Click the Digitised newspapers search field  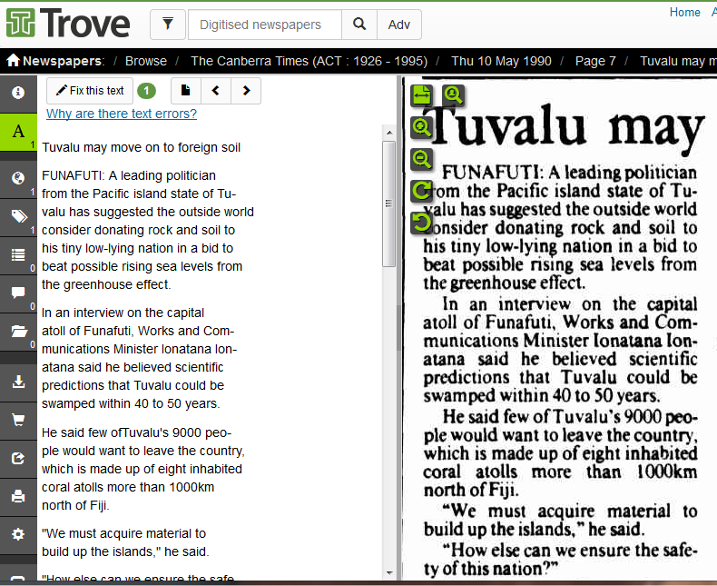coord(265,25)
